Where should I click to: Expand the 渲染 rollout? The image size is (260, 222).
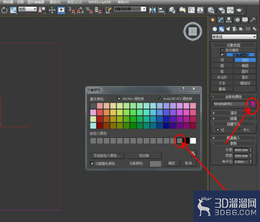(233, 113)
